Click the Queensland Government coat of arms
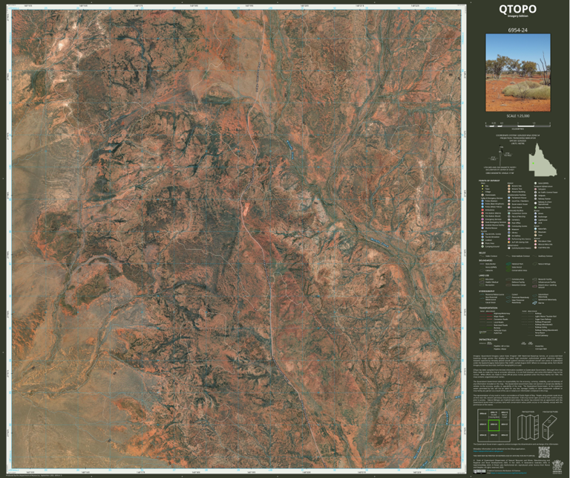Image resolution: width=570 pixels, height=478 pixels. coord(557,468)
